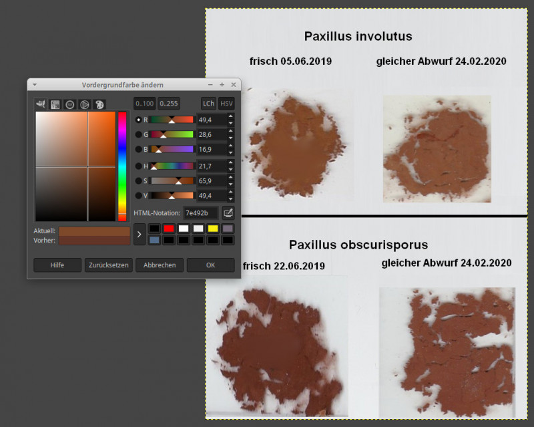Add current color to history with arrow button
This screenshot has width=534, height=427.
pyautogui.click(x=139, y=234)
